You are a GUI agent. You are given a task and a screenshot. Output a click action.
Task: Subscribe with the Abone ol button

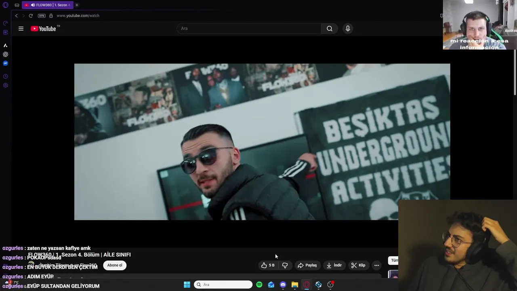[115, 266]
